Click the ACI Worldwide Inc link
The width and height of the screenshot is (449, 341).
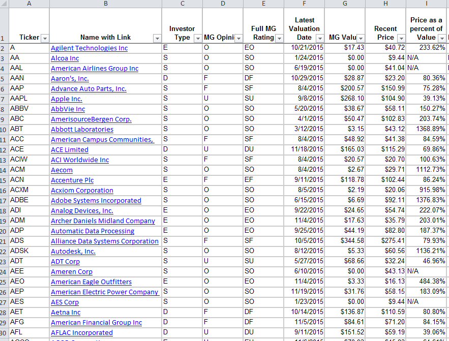pos(80,160)
